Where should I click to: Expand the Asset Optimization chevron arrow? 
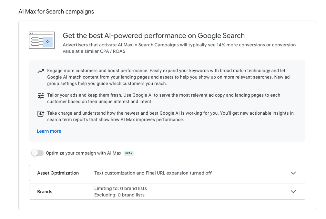click(x=293, y=173)
